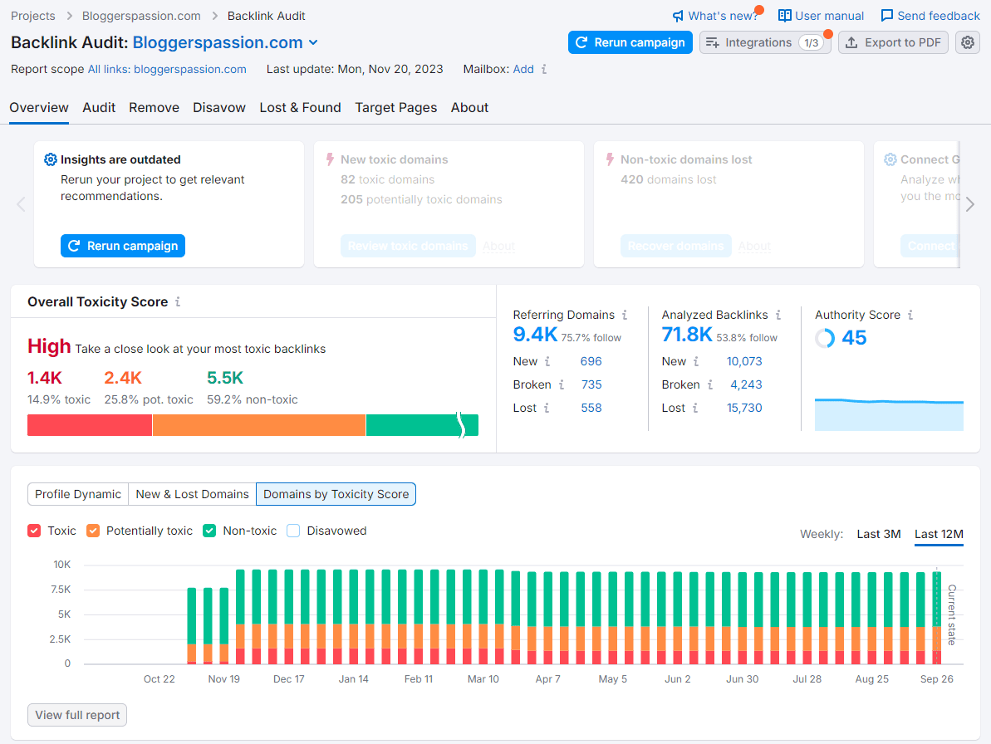Click the What's new megaphone icon
The image size is (991, 744).
(x=679, y=15)
